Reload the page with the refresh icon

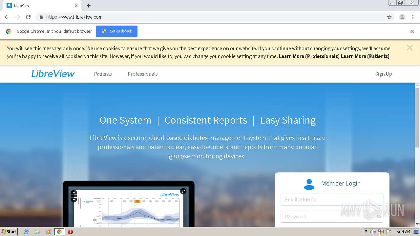tap(28, 17)
